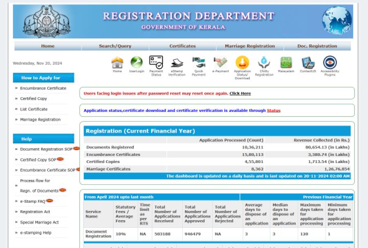Viewport: 368px width, 248px height.
Task: Click 'Document Registration' service name cell
Action: pyautogui.click(x=98, y=234)
